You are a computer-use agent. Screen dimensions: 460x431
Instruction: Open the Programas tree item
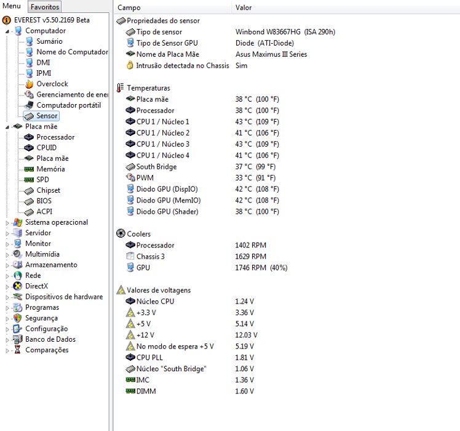click(x=42, y=308)
